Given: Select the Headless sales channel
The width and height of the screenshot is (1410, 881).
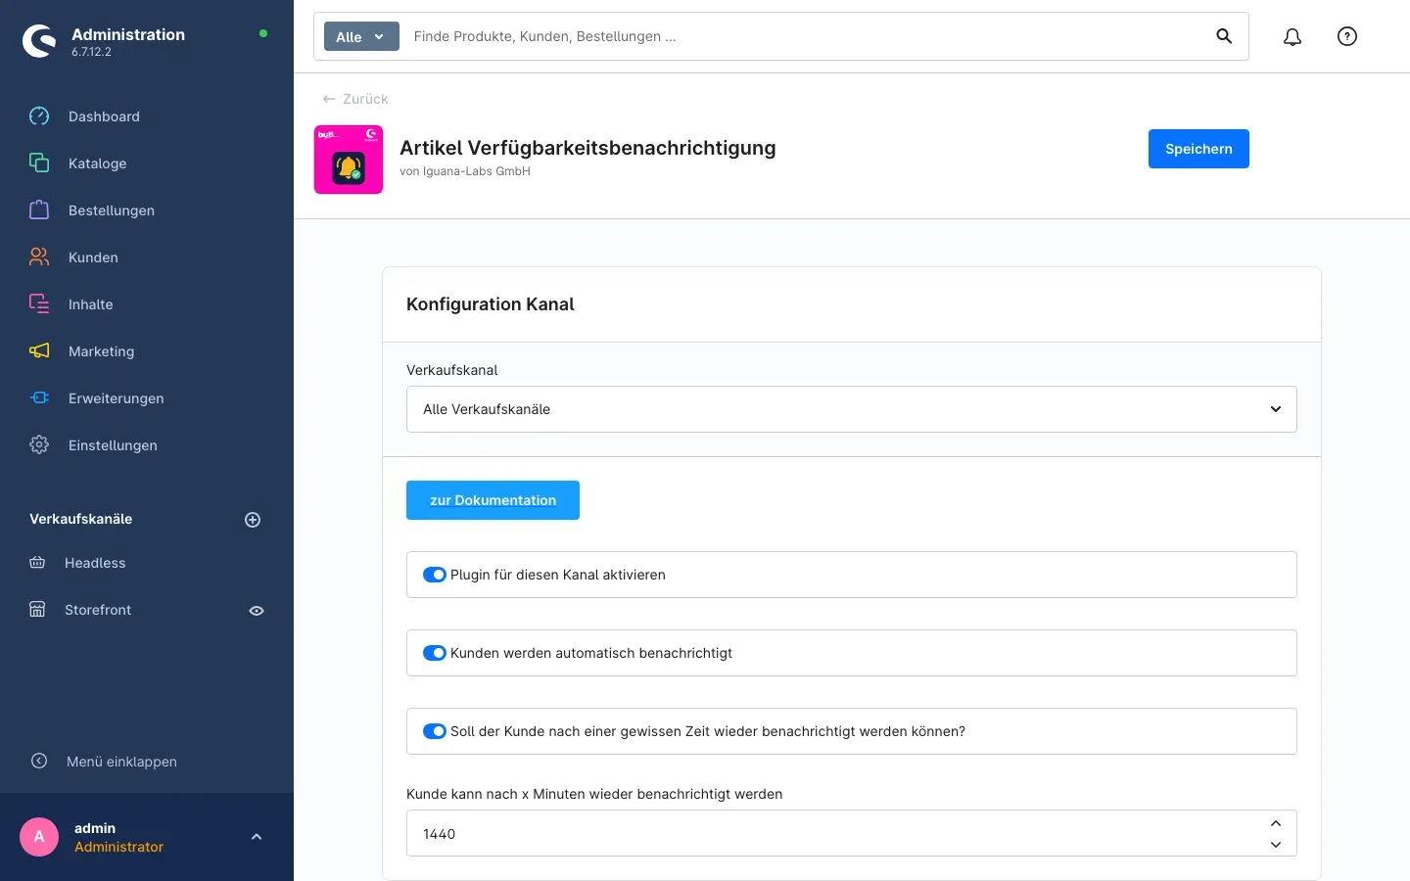Looking at the screenshot, I should (95, 563).
